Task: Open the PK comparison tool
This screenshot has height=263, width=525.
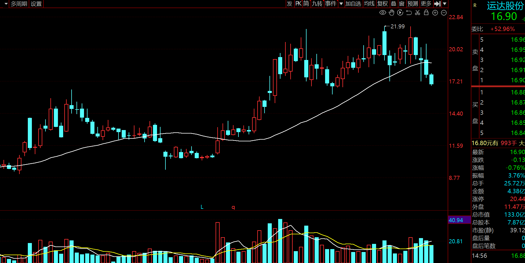Action: coord(298,4)
